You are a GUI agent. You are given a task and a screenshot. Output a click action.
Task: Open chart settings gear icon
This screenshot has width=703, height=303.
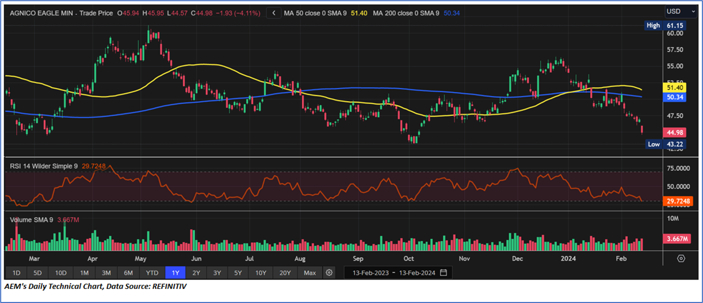click(329, 272)
